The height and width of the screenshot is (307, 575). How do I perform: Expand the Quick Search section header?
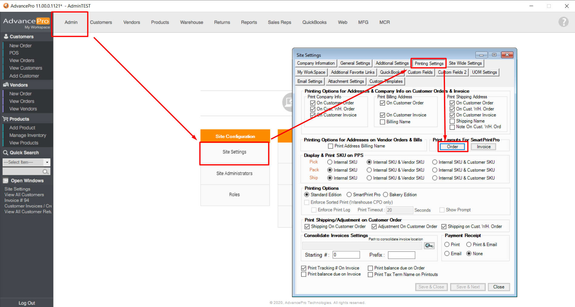24,153
